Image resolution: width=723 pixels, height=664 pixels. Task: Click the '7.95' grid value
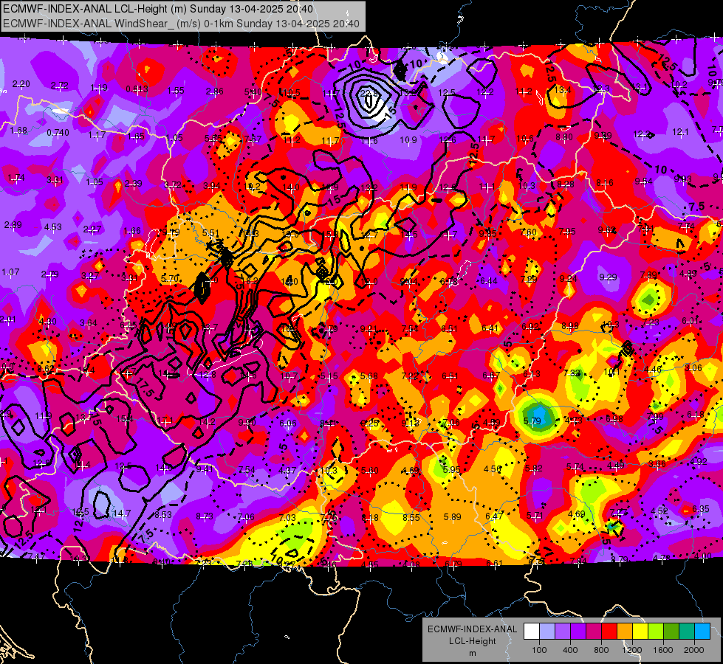567,231
